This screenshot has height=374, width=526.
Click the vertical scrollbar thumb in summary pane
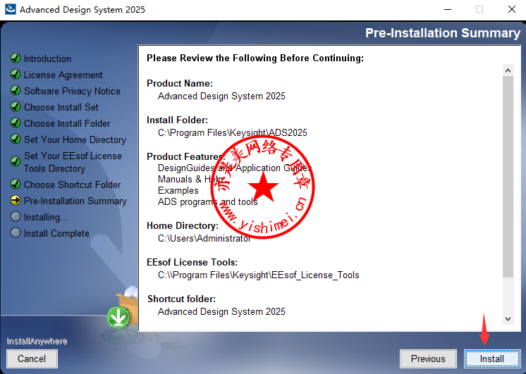click(x=508, y=177)
